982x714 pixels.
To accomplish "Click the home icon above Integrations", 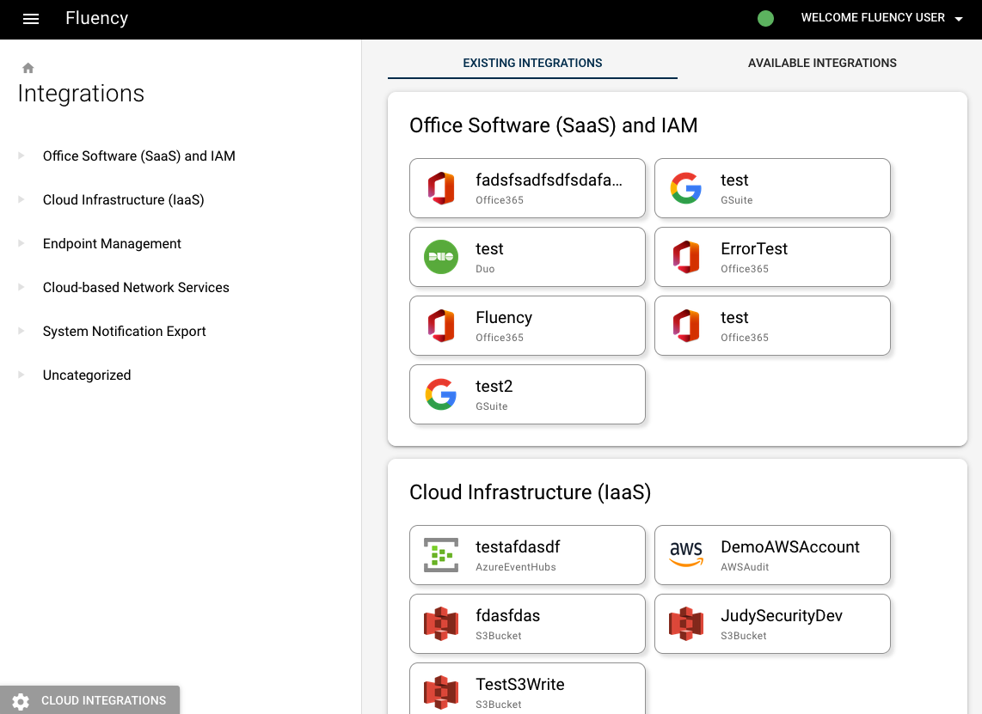I will pos(28,68).
